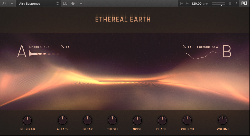This screenshot has width=250, height=136.
Task: Select previous sound for layer A
Action: click(x=66, y=47)
